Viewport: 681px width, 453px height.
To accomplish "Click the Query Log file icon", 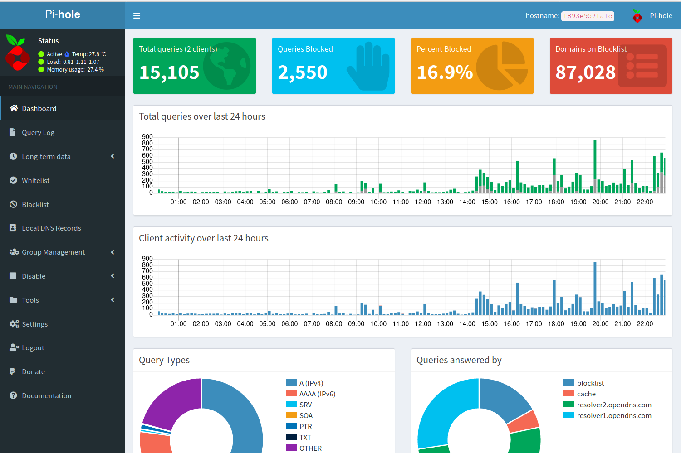I will (x=13, y=132).
